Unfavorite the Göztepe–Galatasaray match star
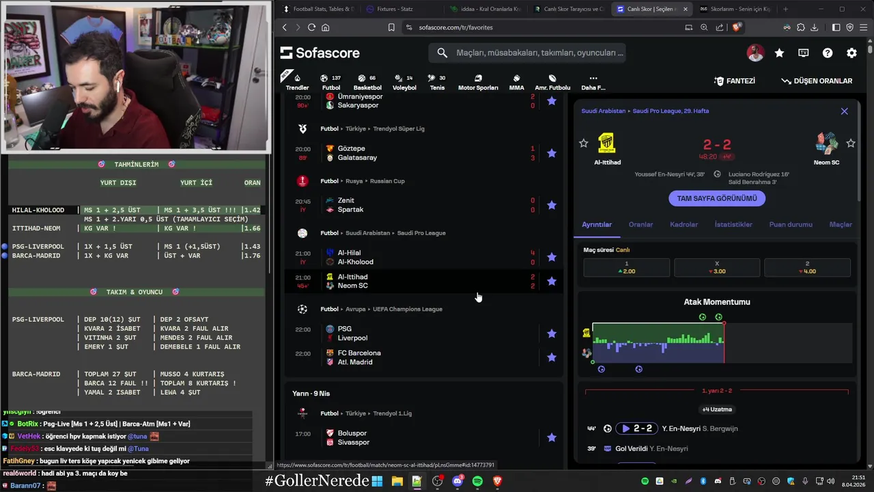 click(x=552, y=153)
